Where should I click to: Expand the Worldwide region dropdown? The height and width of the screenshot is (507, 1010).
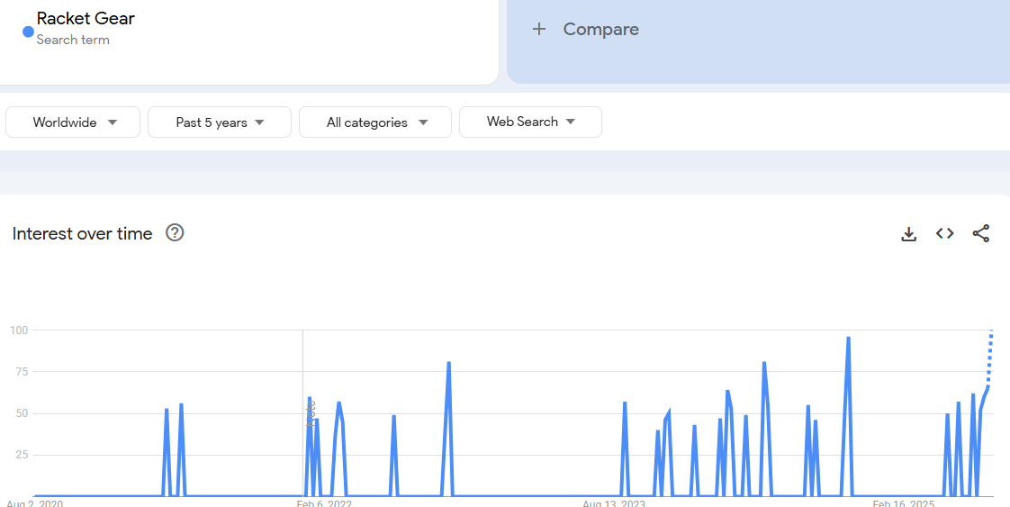pyautogui.click(x=73, y=122)
